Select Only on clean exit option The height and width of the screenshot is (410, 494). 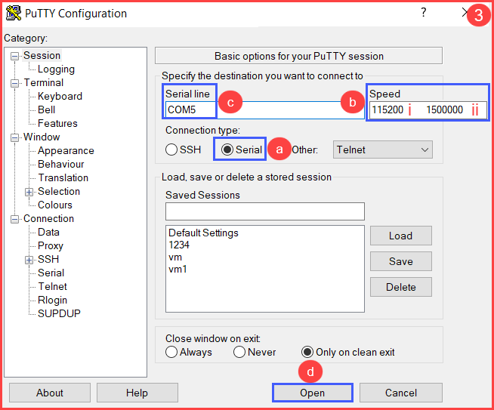(x=307, y=352)
